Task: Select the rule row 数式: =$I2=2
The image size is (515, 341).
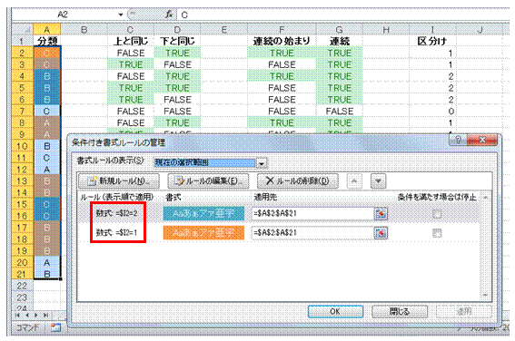Action: click(278, 213)
